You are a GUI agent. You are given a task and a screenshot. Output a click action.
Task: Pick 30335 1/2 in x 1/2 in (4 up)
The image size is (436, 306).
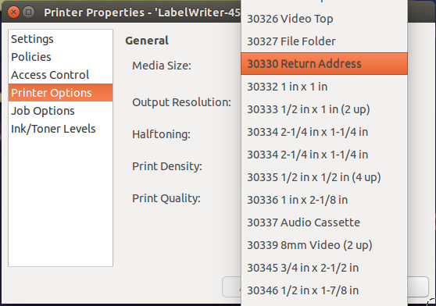pyautogui.click(x=324, y=177)
